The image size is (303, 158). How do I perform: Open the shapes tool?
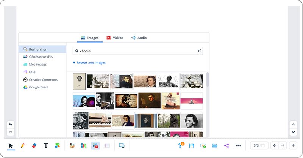[58, 145]
